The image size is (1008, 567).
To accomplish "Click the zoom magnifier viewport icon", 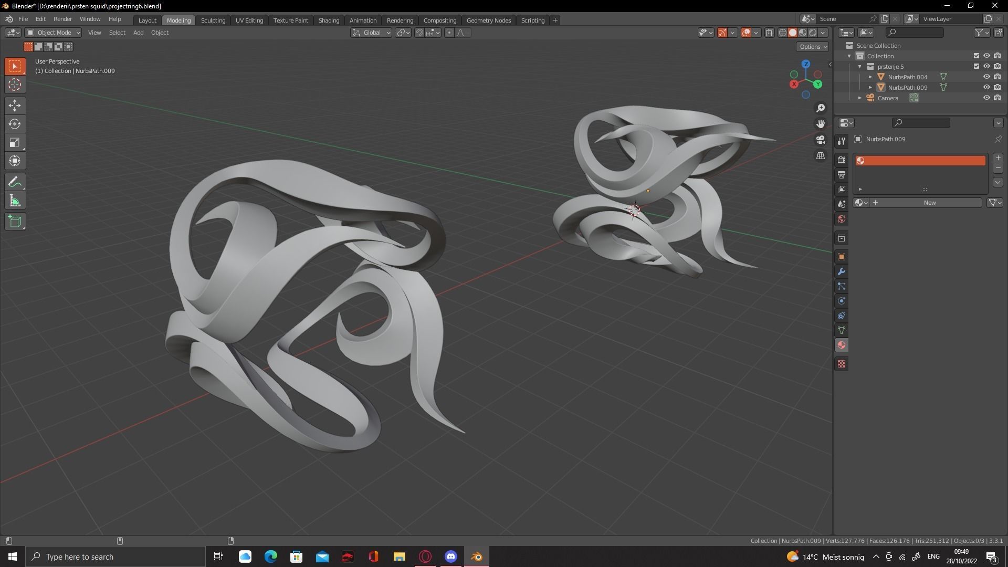I will pyautogui.click(x=820, y=108).
